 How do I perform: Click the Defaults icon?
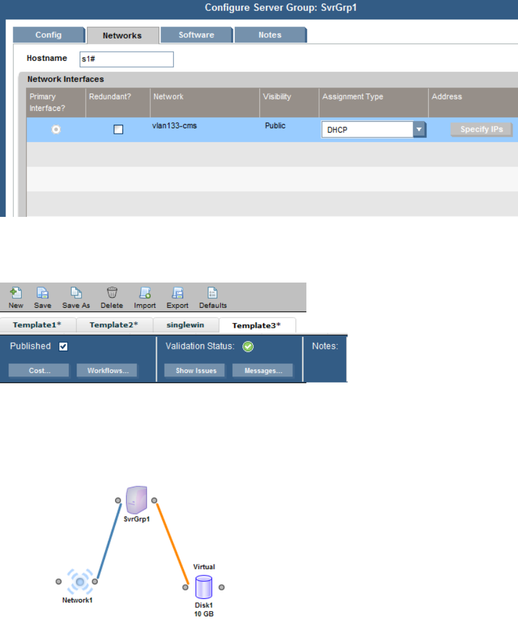[x=213, y=293]
